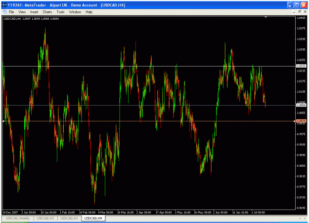Click the 1.0415 price scale label
Screen dimensions: 309x223
point(301,18)
